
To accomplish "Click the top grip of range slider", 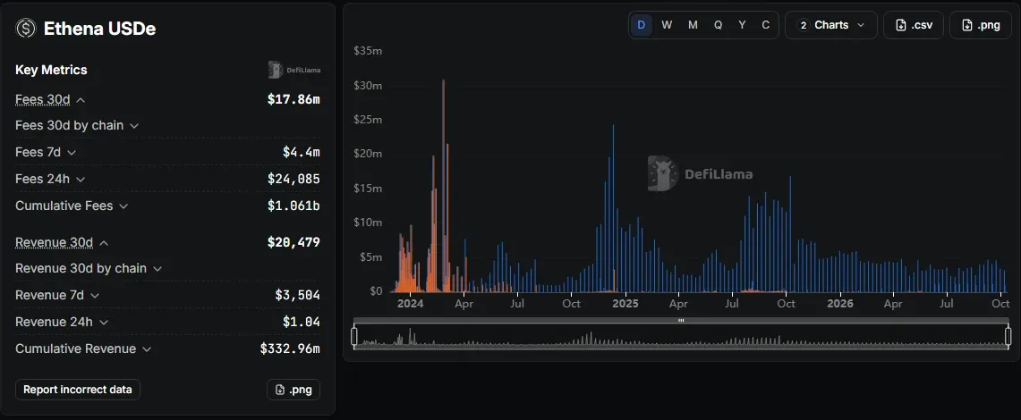I will [x=681, y=321].
